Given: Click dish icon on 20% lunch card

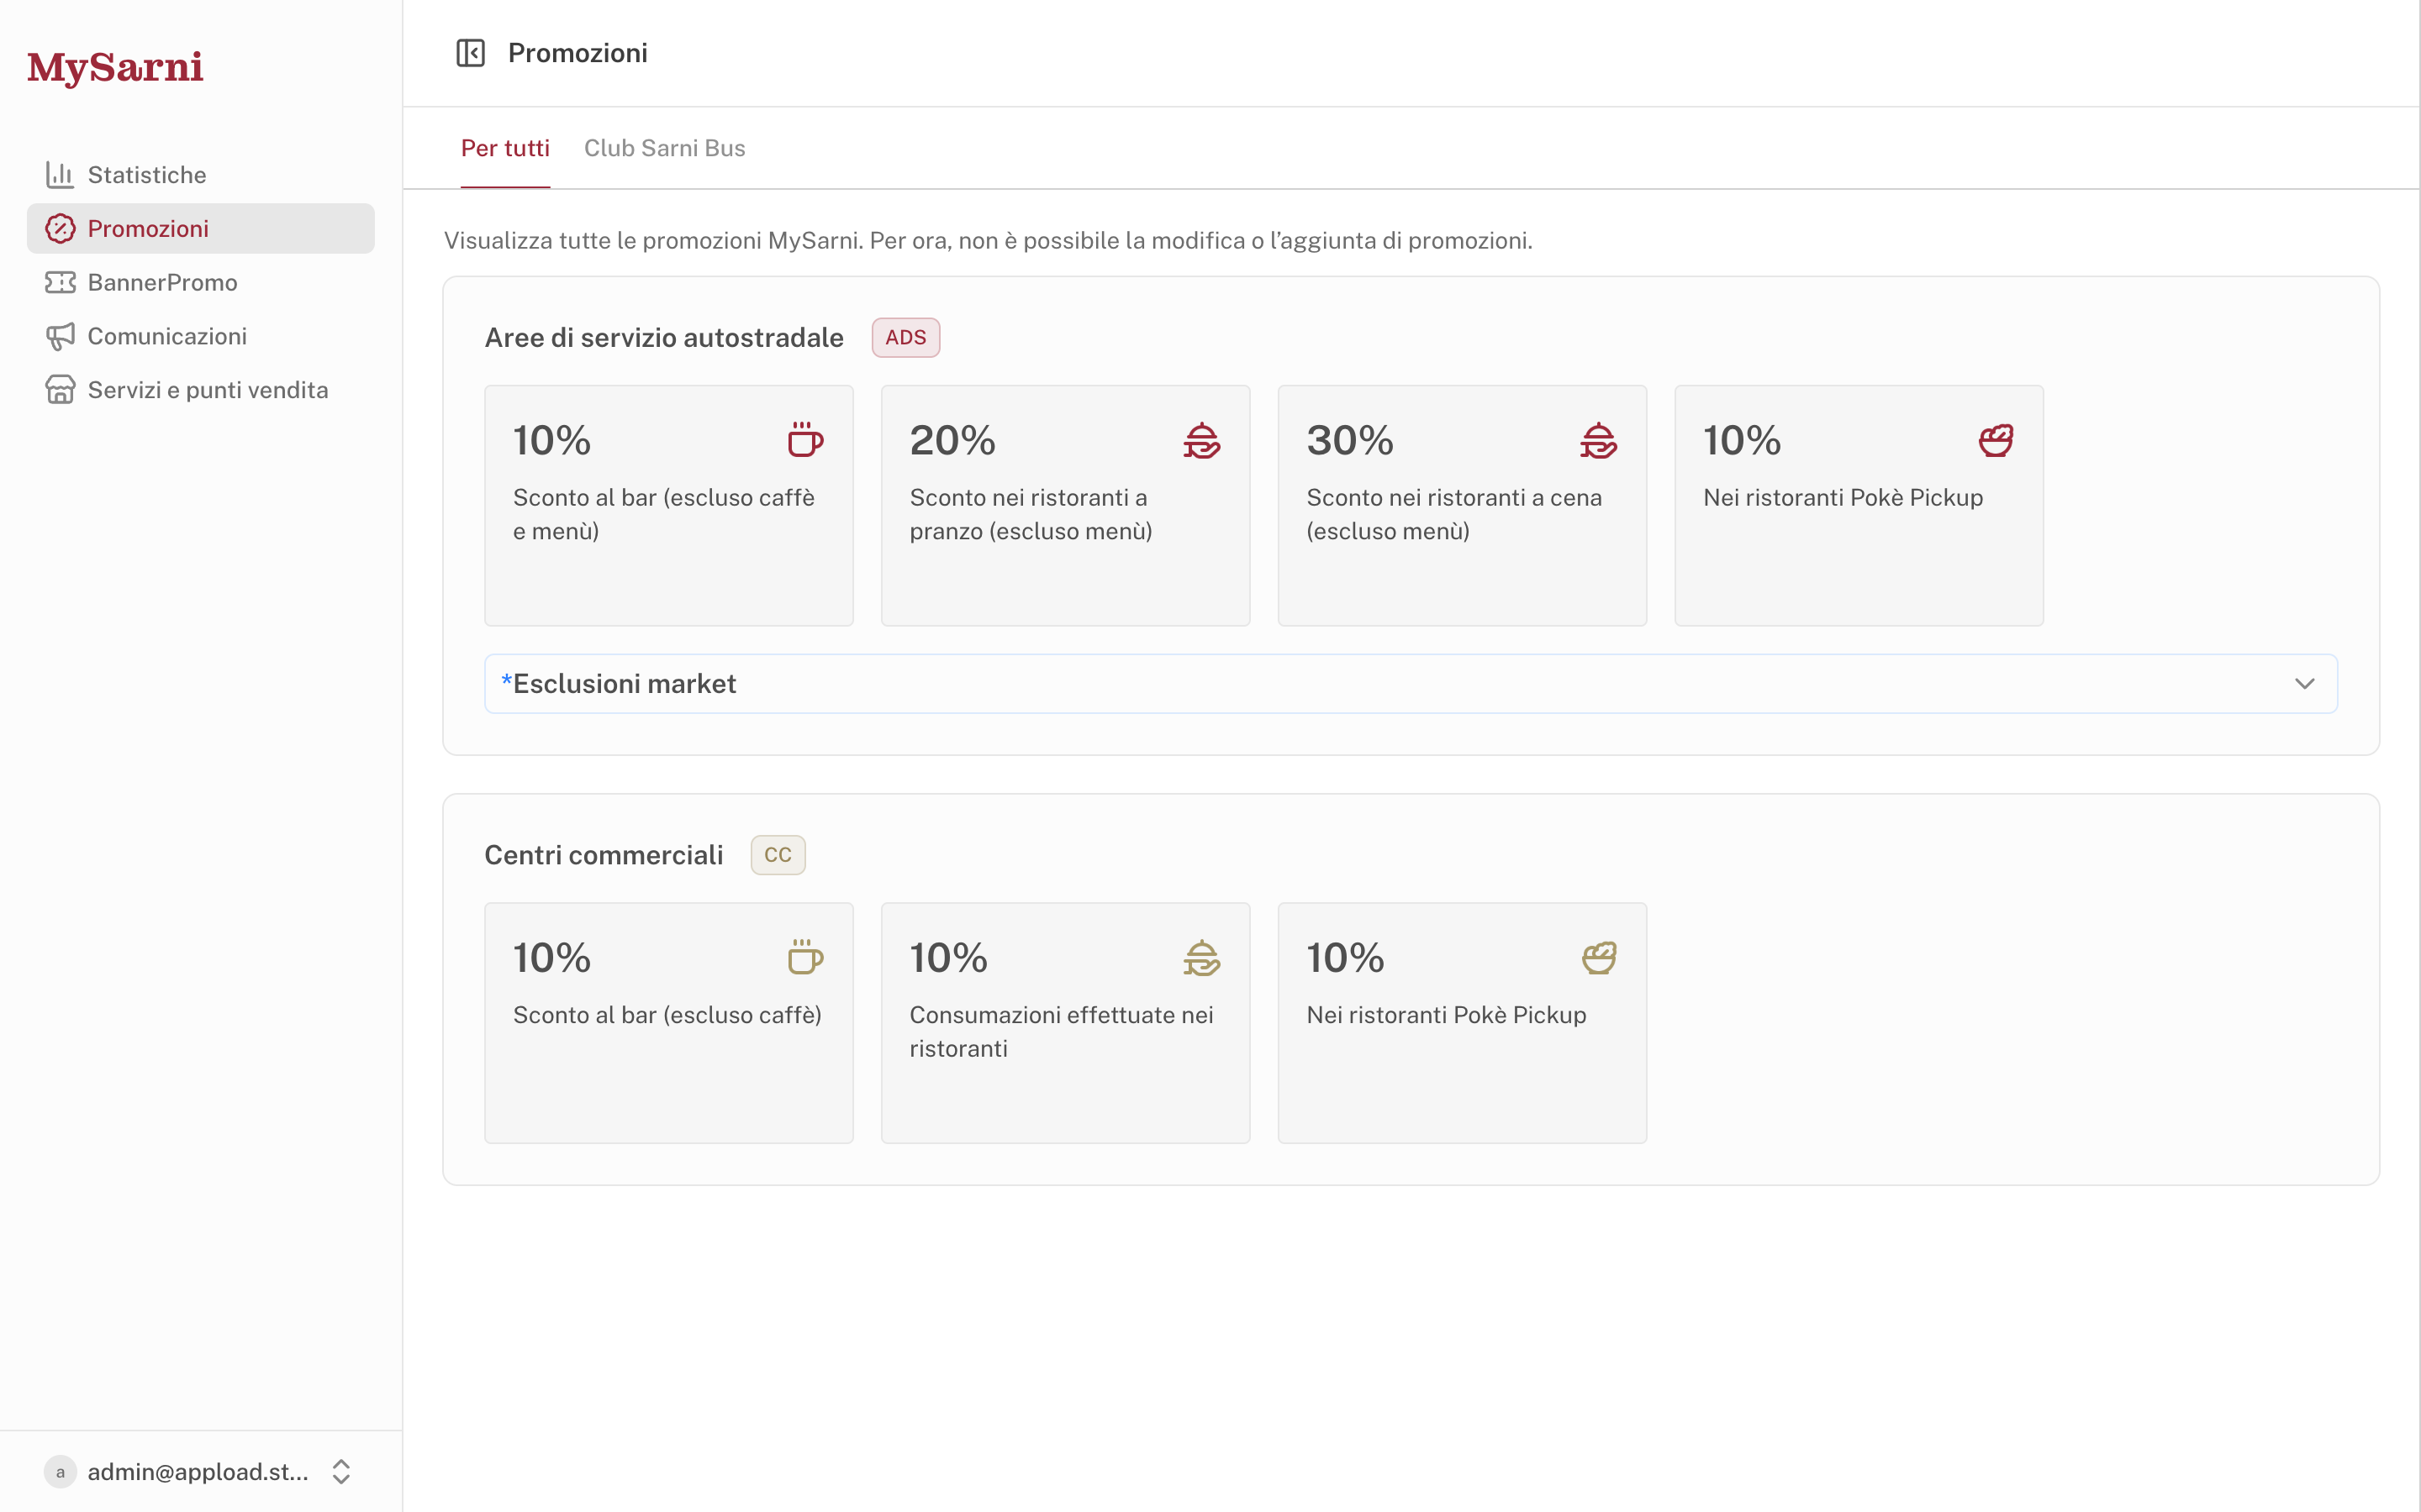Looking at the screenshot, I should (1201, 440).
